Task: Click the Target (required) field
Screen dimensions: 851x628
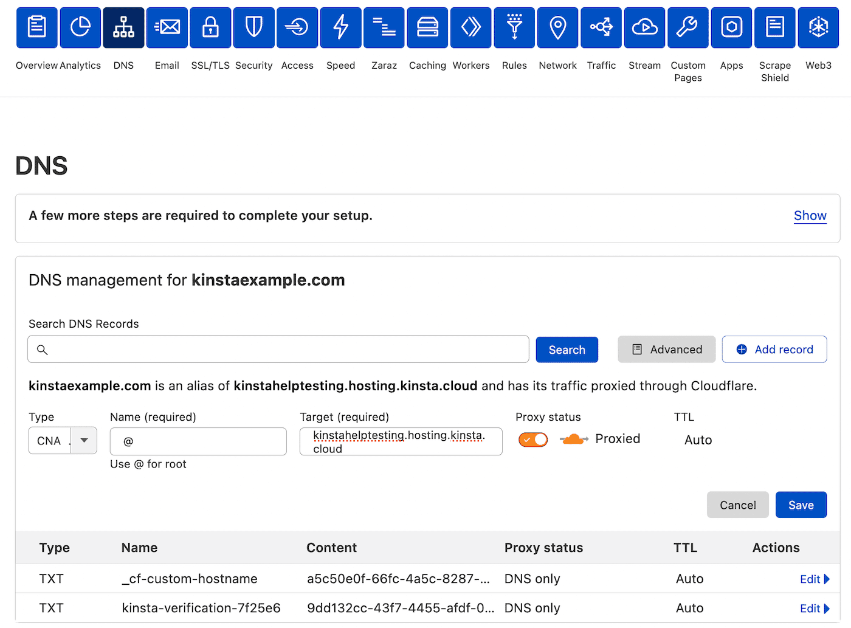Action: pos(401,441)
